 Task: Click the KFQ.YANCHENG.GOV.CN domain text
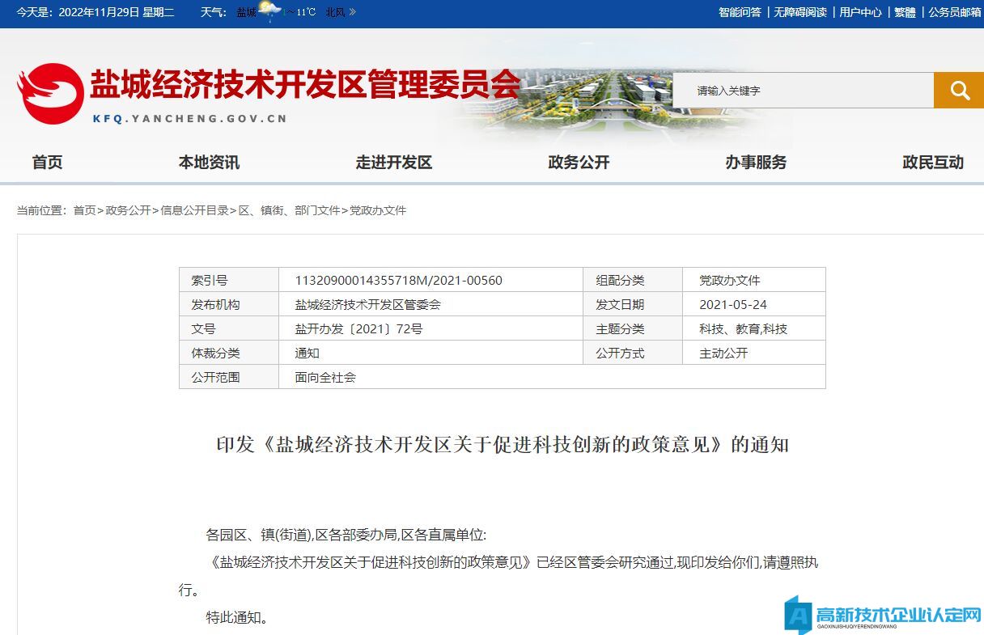(x=189, y=118)
